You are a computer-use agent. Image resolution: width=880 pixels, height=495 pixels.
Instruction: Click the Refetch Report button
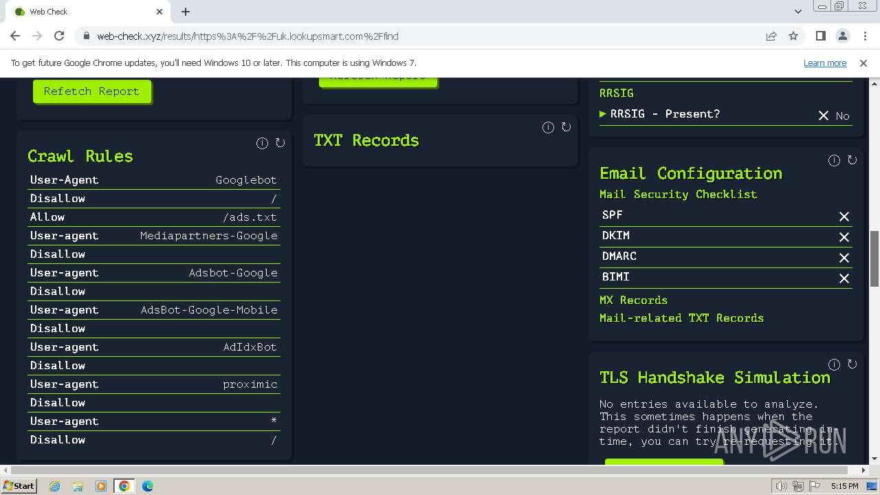[x=91, y=91]
